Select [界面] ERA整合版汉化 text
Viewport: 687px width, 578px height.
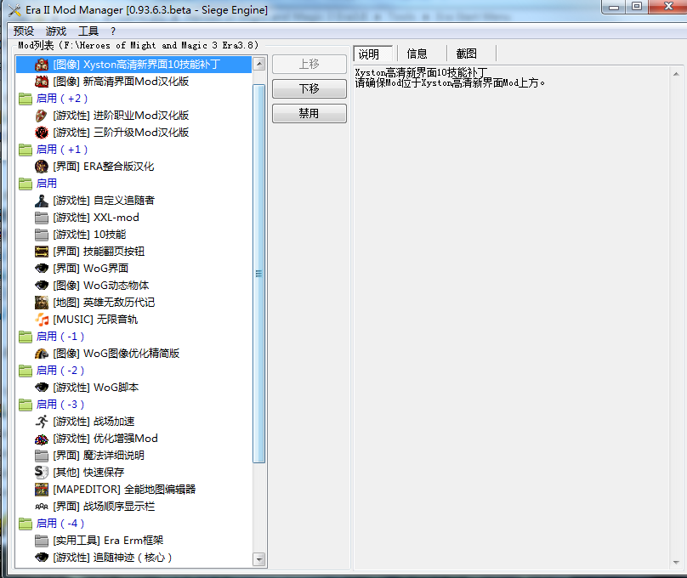coord(104,167)
